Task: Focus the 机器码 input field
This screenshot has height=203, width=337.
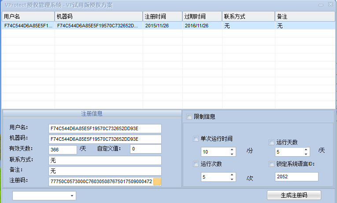Action: [x=105, y=139]
